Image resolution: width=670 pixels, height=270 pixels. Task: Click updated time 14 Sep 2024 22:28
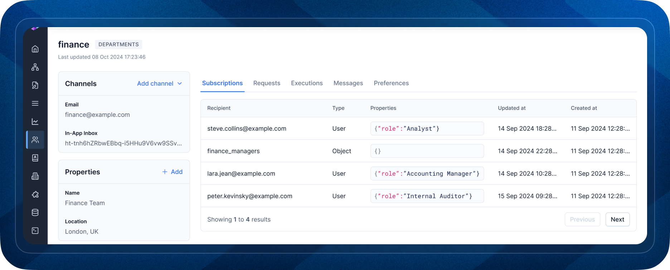pos(528,151)
